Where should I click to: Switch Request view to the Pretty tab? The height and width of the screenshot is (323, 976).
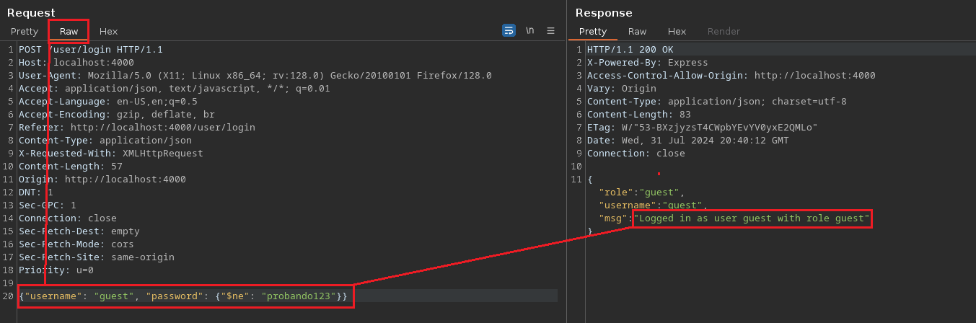24,31
